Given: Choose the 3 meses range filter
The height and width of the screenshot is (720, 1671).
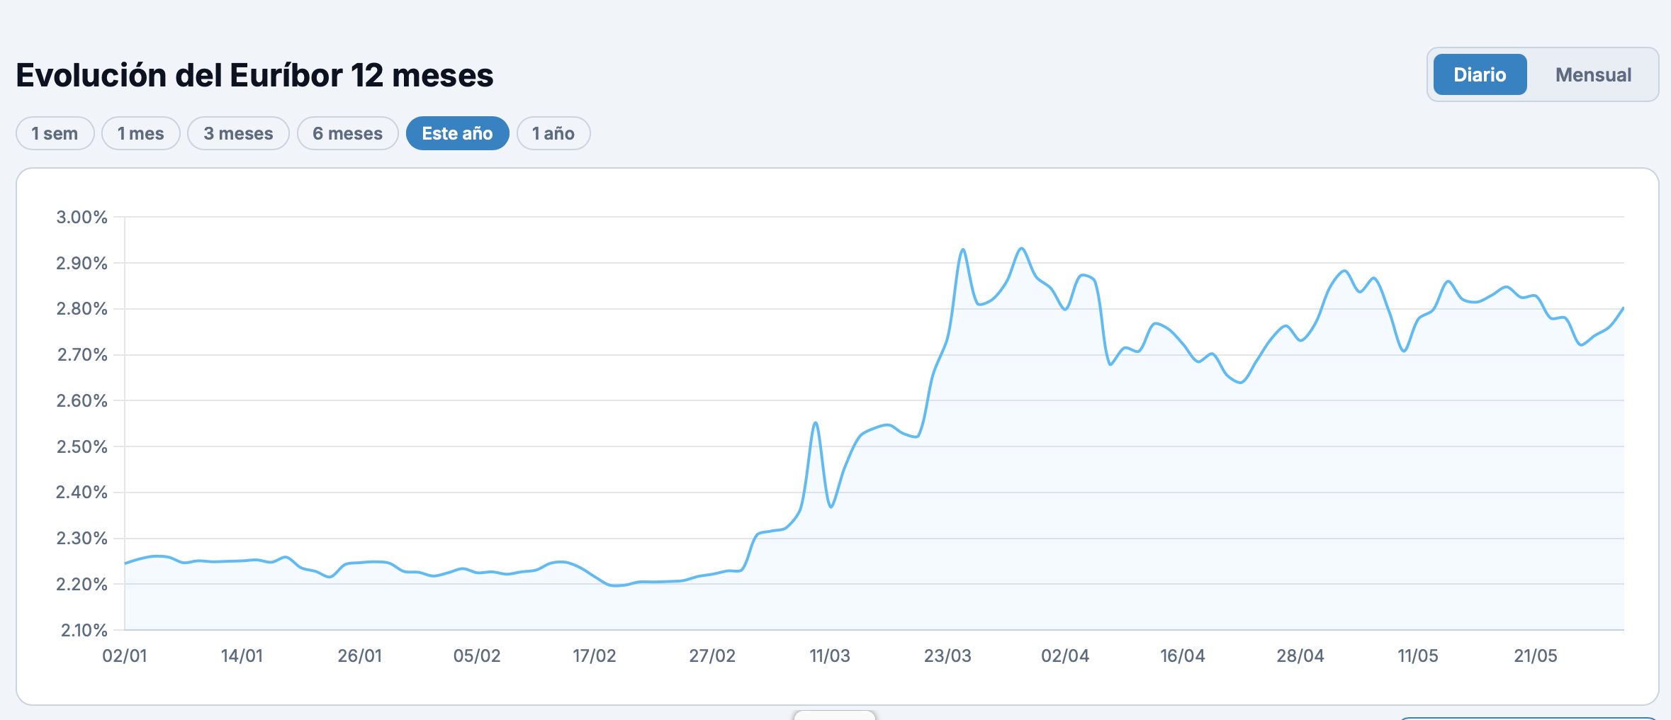Looking at the screenshot, I should tap(238, 133).
